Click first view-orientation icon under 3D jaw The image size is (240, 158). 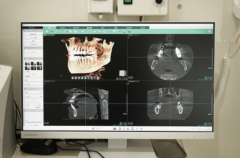point(72,78)
